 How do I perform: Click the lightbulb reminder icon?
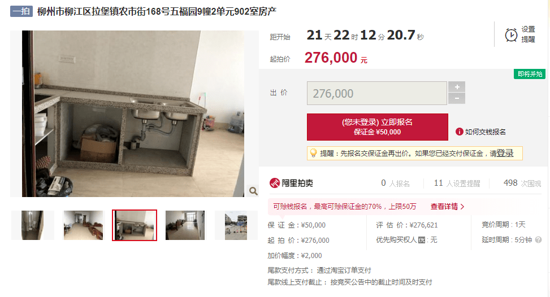[x=313, y=153]
